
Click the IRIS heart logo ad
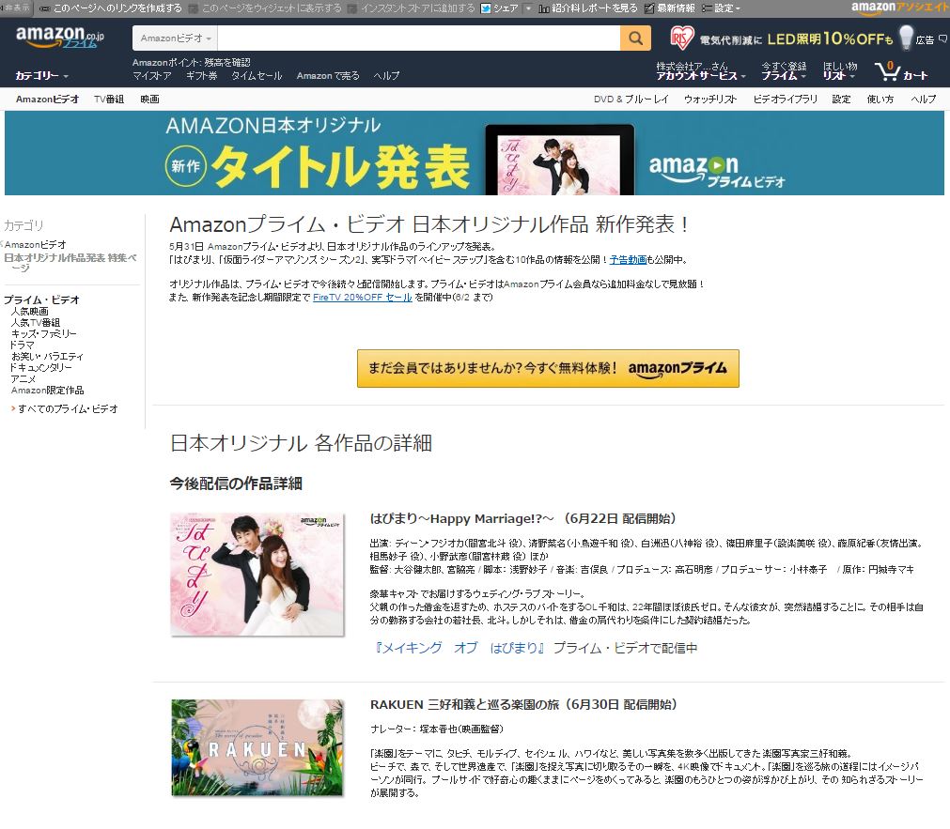tap(681, 38)
